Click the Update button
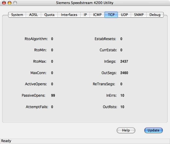The image size is (170, 144). 153,130
